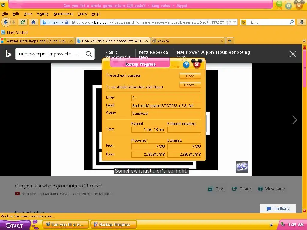Click the Label field with Backup.bkf text
This screenshot has width=307, height=230.
coord(166,106)
